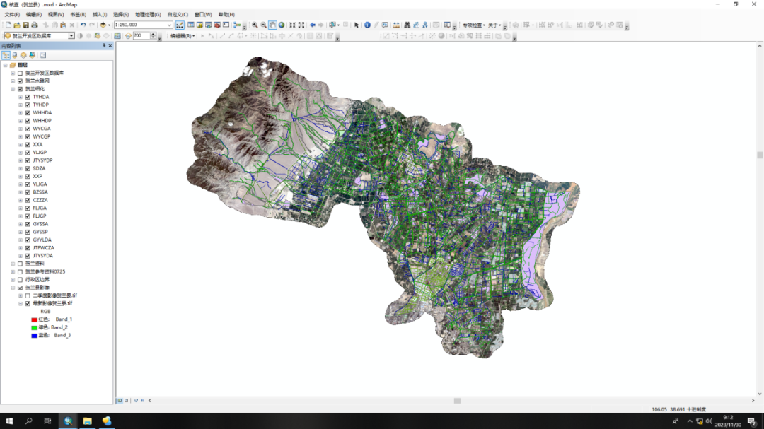Choose the Select Elements arrow tool

[x=356, y=25]
